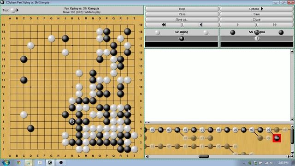Select move 89 in game tree main line
The image size is (295, 166).
pyautogui.click(x=185, y=130)
